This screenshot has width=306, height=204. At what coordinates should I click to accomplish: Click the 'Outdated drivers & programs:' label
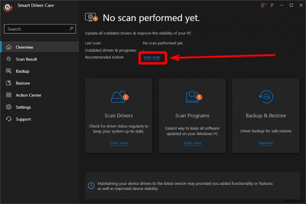point(111,51)
